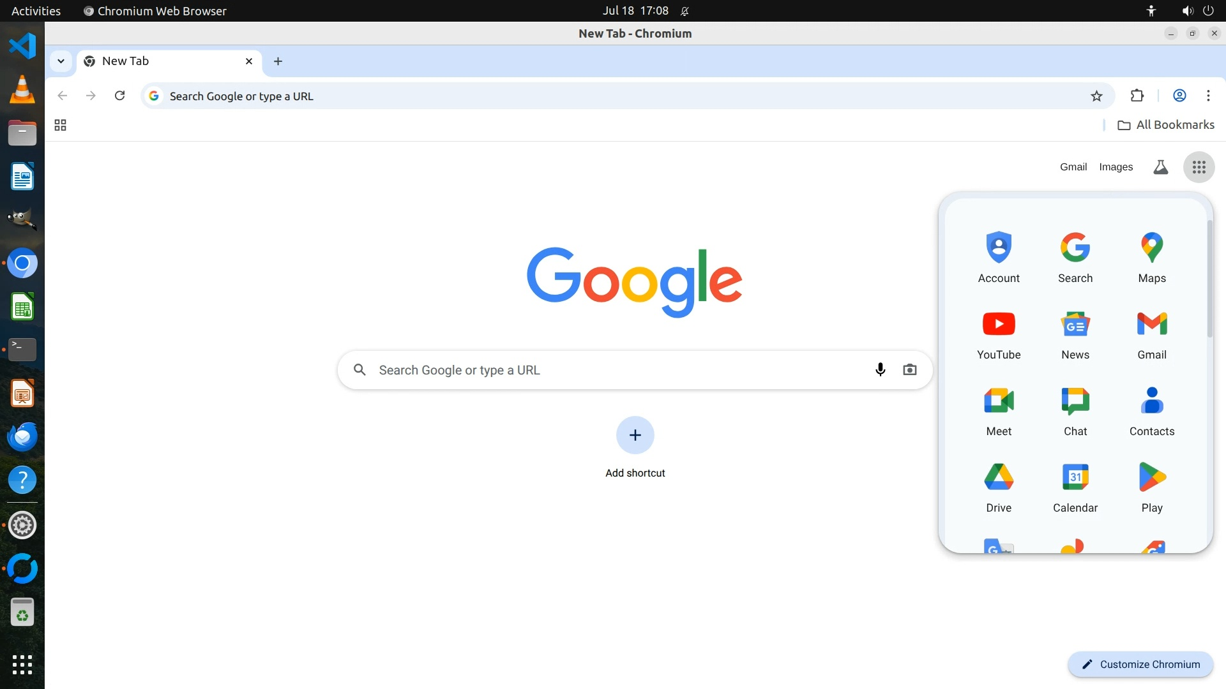Open YouTube from the Google apps panel
The height and width of the screenshot is (689, 1226).
click(999, 335)
